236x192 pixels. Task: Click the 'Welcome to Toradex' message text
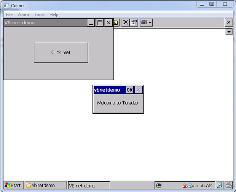(x=117, y=103)
